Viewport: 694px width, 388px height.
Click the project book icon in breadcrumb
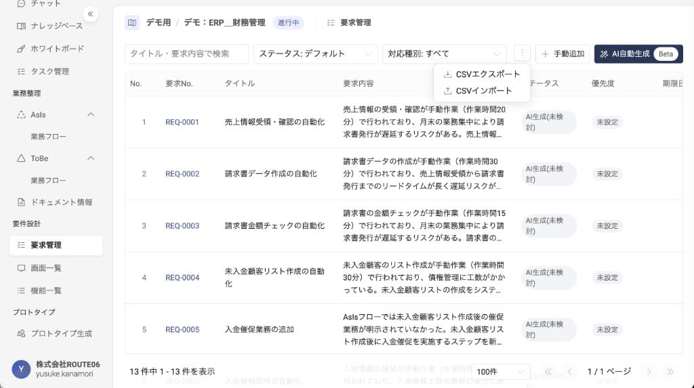point(132,22)
